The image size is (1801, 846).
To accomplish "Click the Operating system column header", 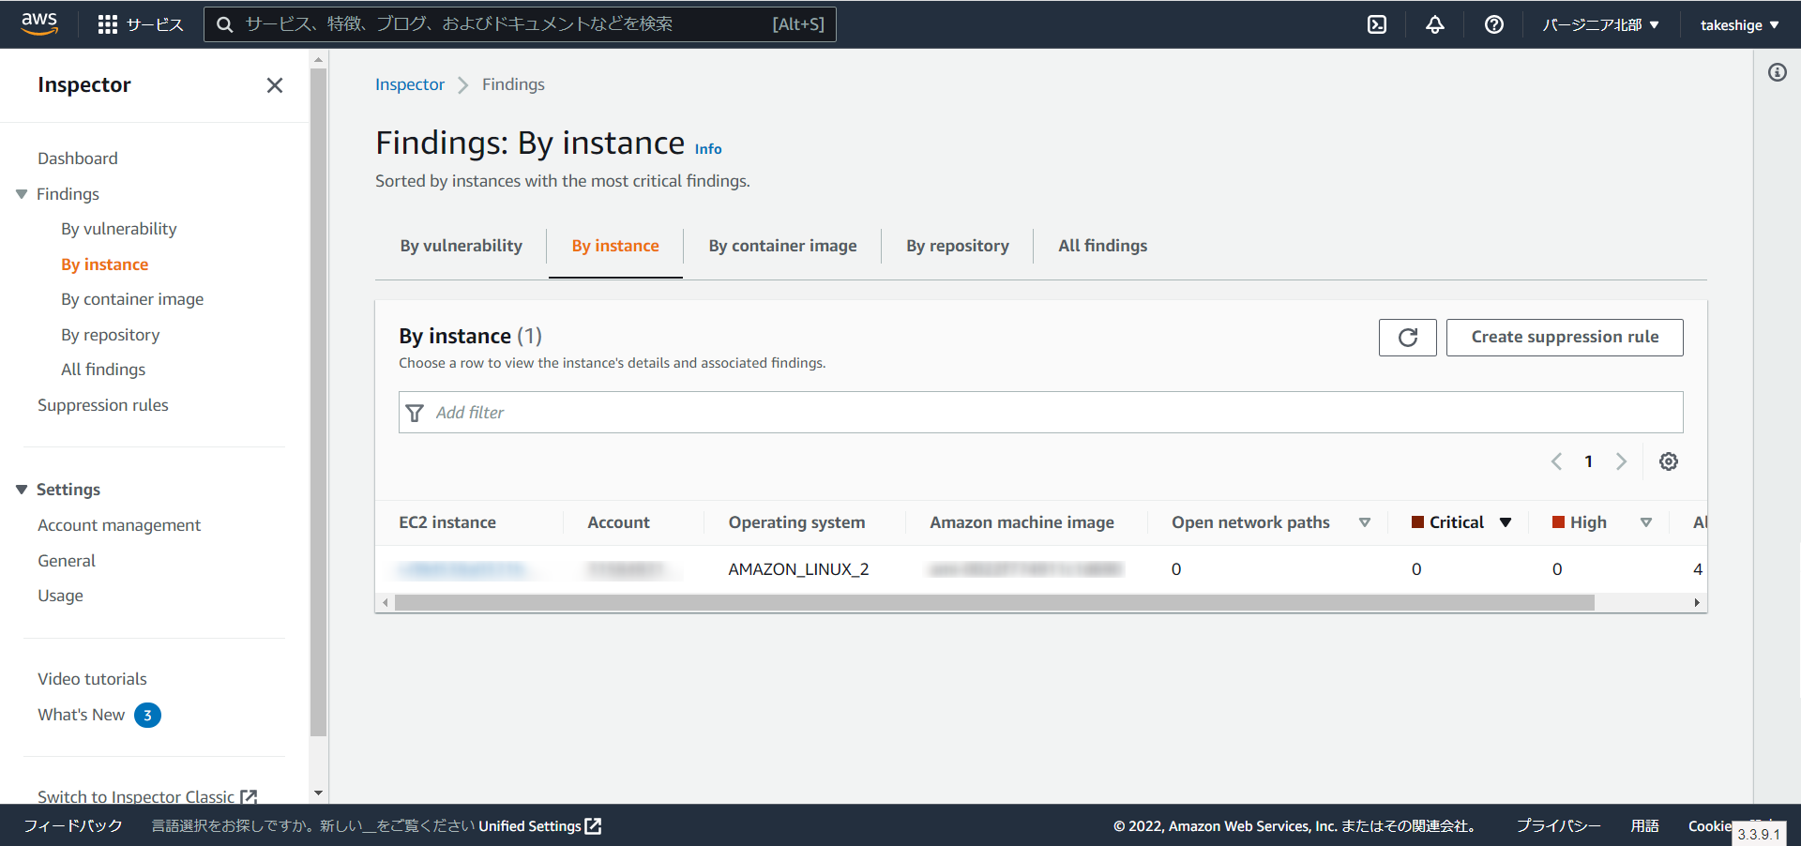I will pyautogui.click(x=796, y=522).
